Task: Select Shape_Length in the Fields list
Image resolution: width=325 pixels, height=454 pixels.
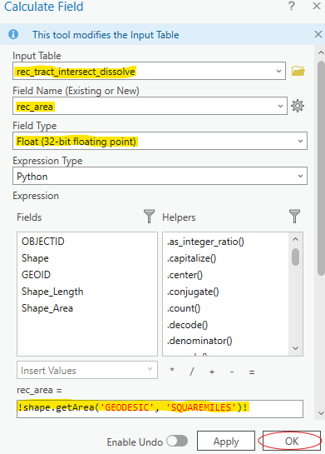Action: (52, 292)
